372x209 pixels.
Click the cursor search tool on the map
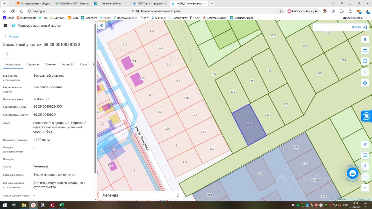point(365,166)
